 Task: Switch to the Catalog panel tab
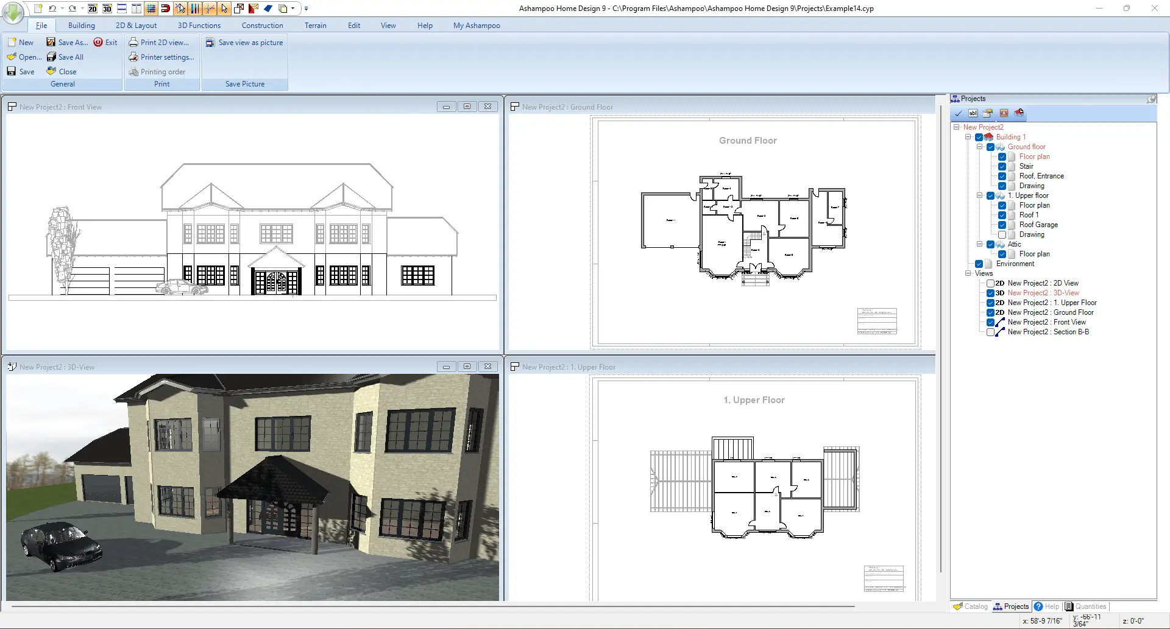click(970, 606)
